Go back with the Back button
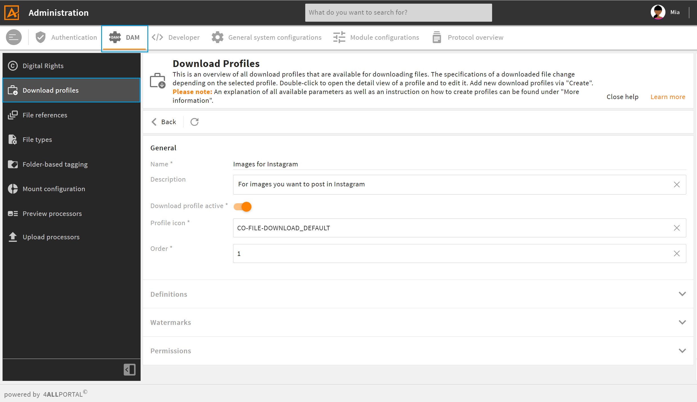The width and height of the screenshot is (697, 402). coord(164,122)
